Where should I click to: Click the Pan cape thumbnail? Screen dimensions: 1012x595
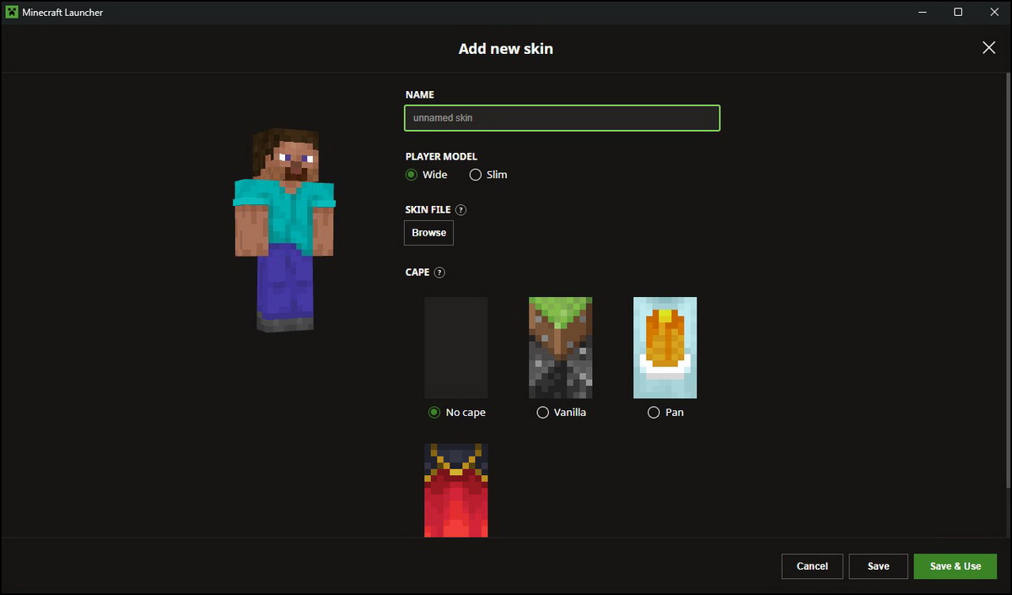[665, 348]
